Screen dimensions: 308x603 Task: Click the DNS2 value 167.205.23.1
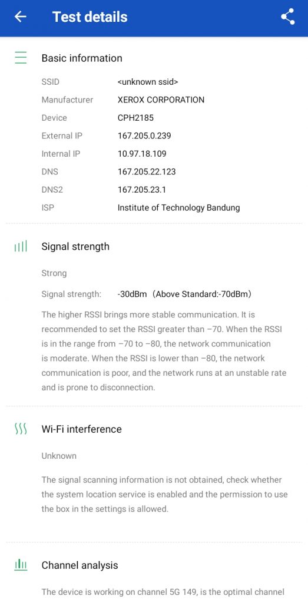pos(142,190)
